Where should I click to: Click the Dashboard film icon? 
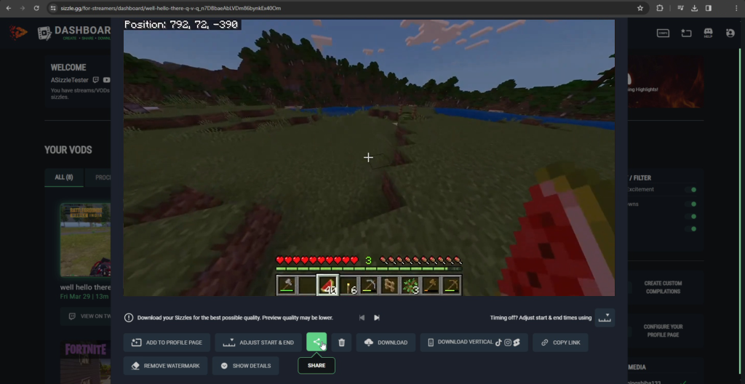point(44,33)
